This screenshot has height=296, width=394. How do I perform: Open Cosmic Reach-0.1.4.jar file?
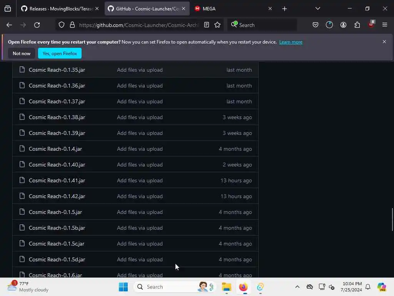point(55,149)
